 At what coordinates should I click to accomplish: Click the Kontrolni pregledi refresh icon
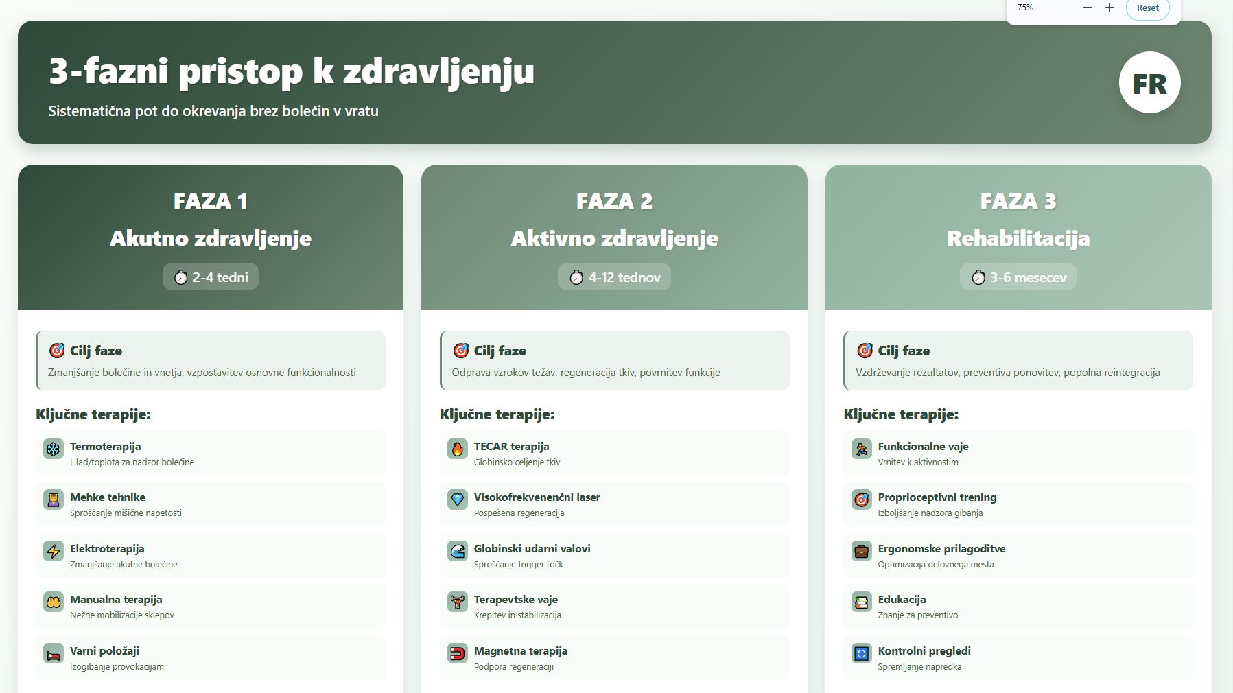(861, 654)
